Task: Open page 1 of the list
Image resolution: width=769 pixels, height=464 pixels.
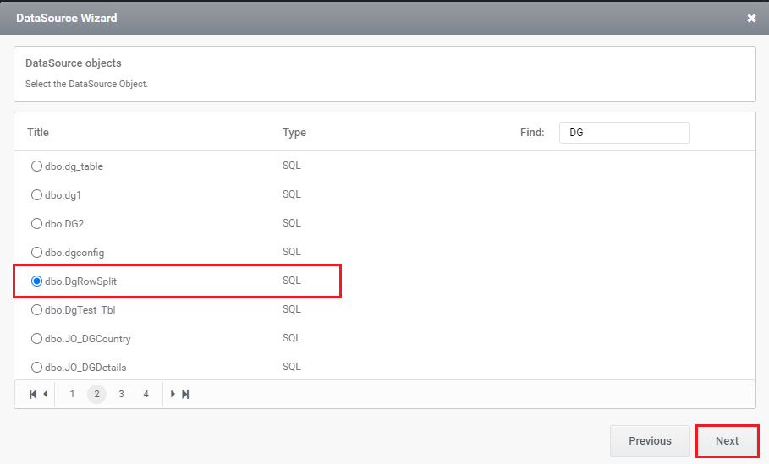Action: coord(72,394)
